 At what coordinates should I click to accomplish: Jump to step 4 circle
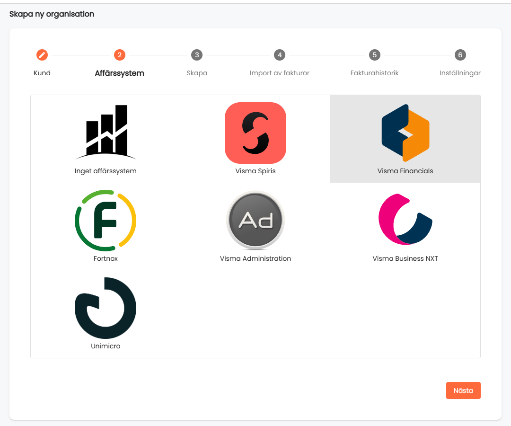(280, 55)
